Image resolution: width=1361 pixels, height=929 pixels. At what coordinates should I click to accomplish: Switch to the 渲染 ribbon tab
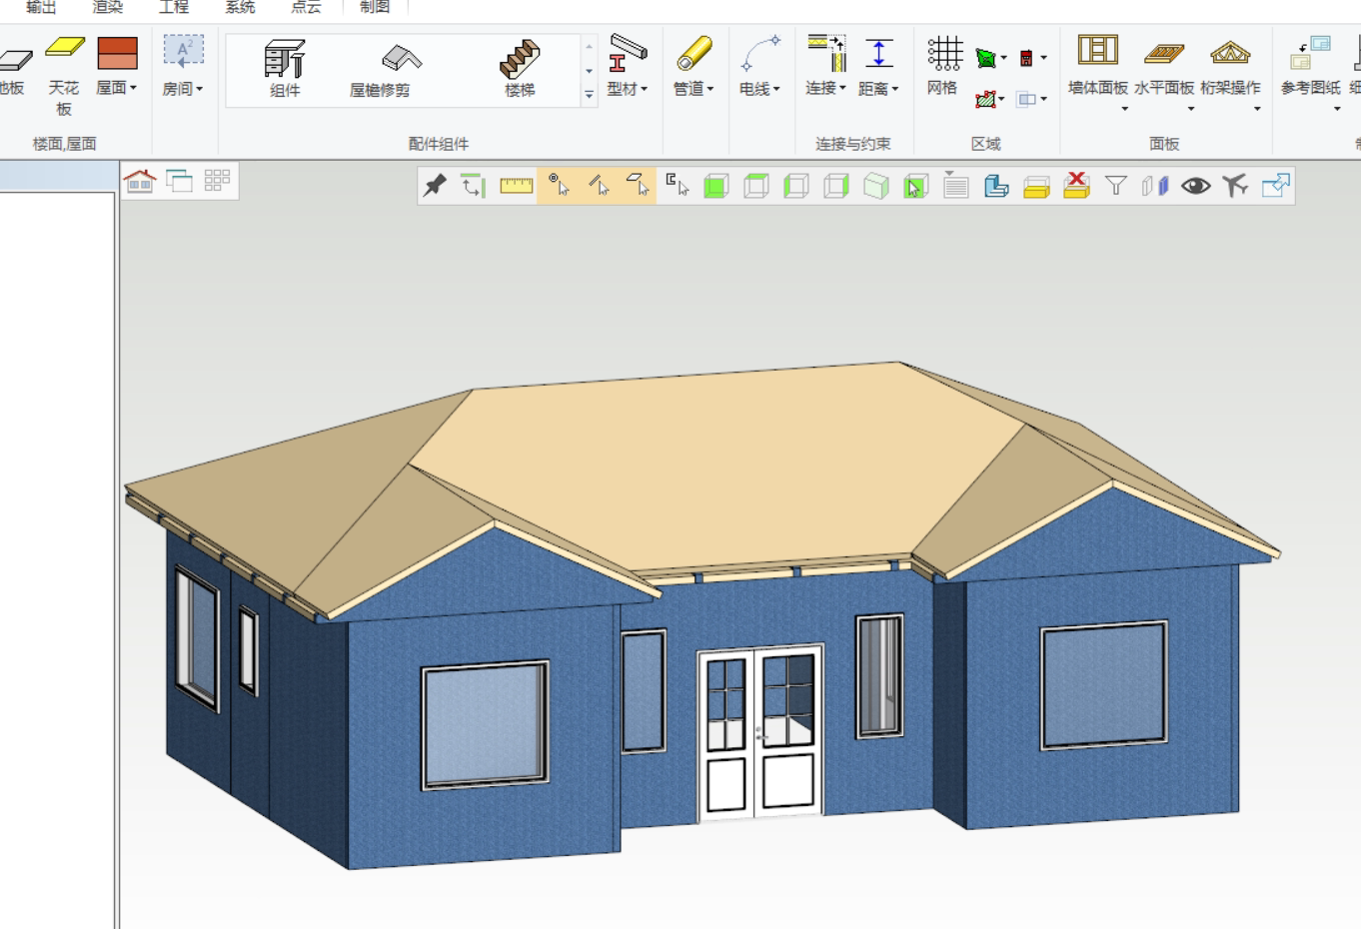[x=108, y=7]
